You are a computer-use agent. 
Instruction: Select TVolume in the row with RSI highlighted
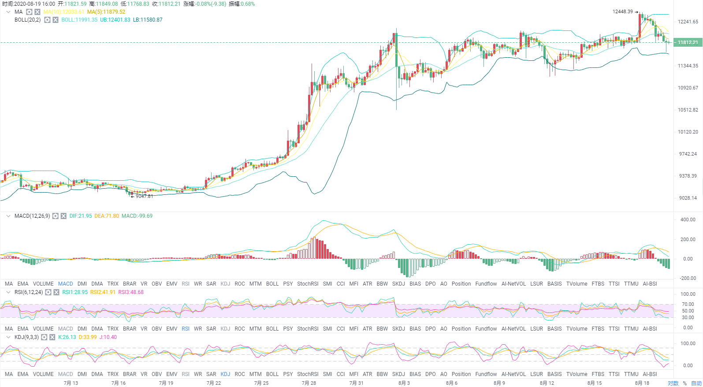coord(577,329)
